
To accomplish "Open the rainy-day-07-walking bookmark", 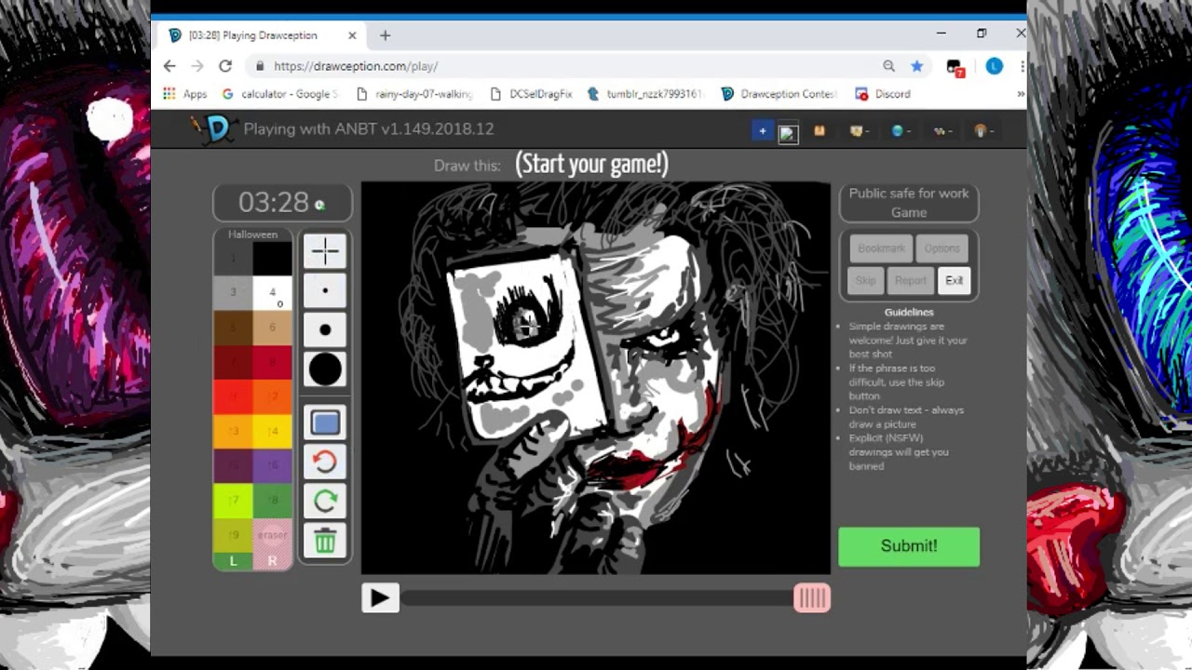I will pos(415,94).
